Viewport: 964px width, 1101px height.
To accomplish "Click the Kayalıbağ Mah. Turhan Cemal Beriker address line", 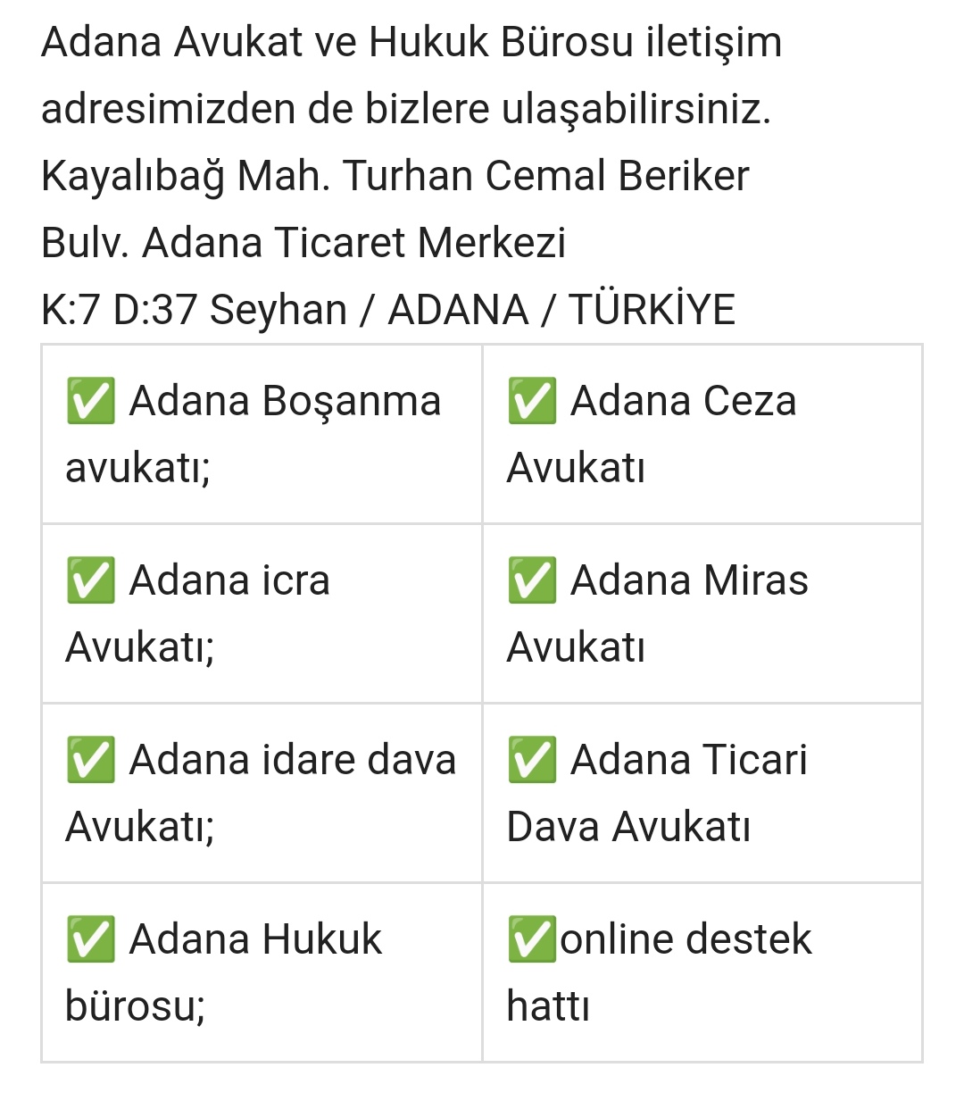I will [395, 176].
